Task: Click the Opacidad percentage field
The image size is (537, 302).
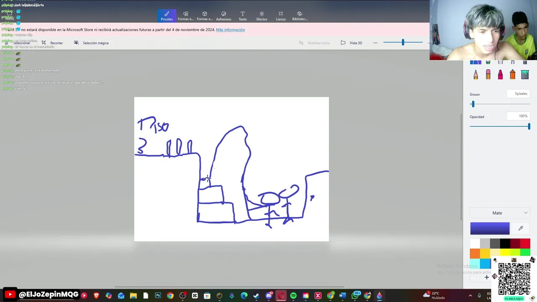Action: coord(518,116)
